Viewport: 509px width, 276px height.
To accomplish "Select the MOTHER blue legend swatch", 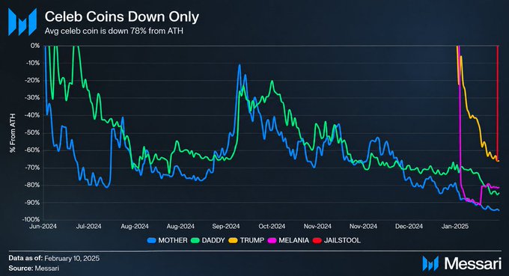I will coord(152,241).
